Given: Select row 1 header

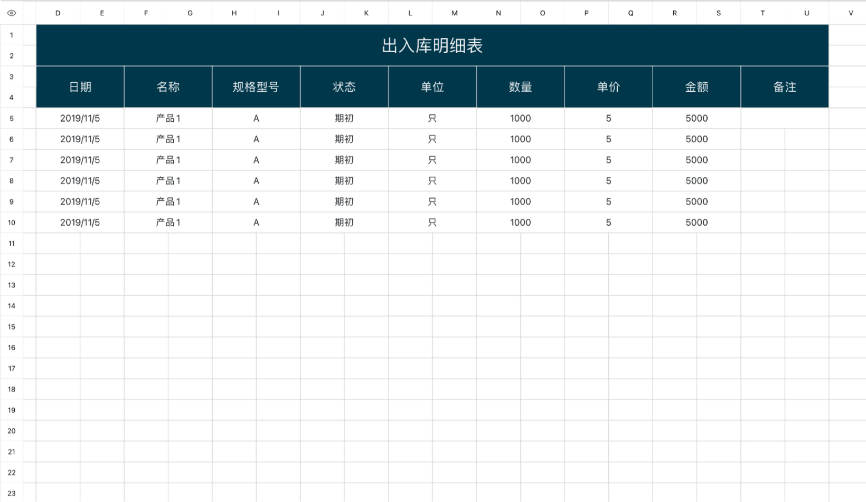Looking at the screenshot, I should (x=12, y=35).
